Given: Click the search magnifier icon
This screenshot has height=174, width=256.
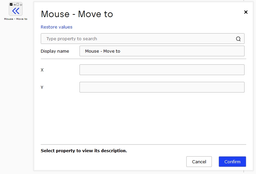Looking at the screenshot, I should click(238, 39).
